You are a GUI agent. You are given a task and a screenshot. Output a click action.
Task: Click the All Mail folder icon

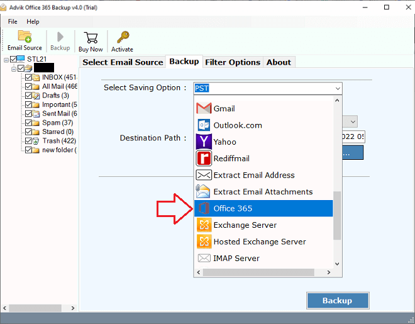click(36, 87)
